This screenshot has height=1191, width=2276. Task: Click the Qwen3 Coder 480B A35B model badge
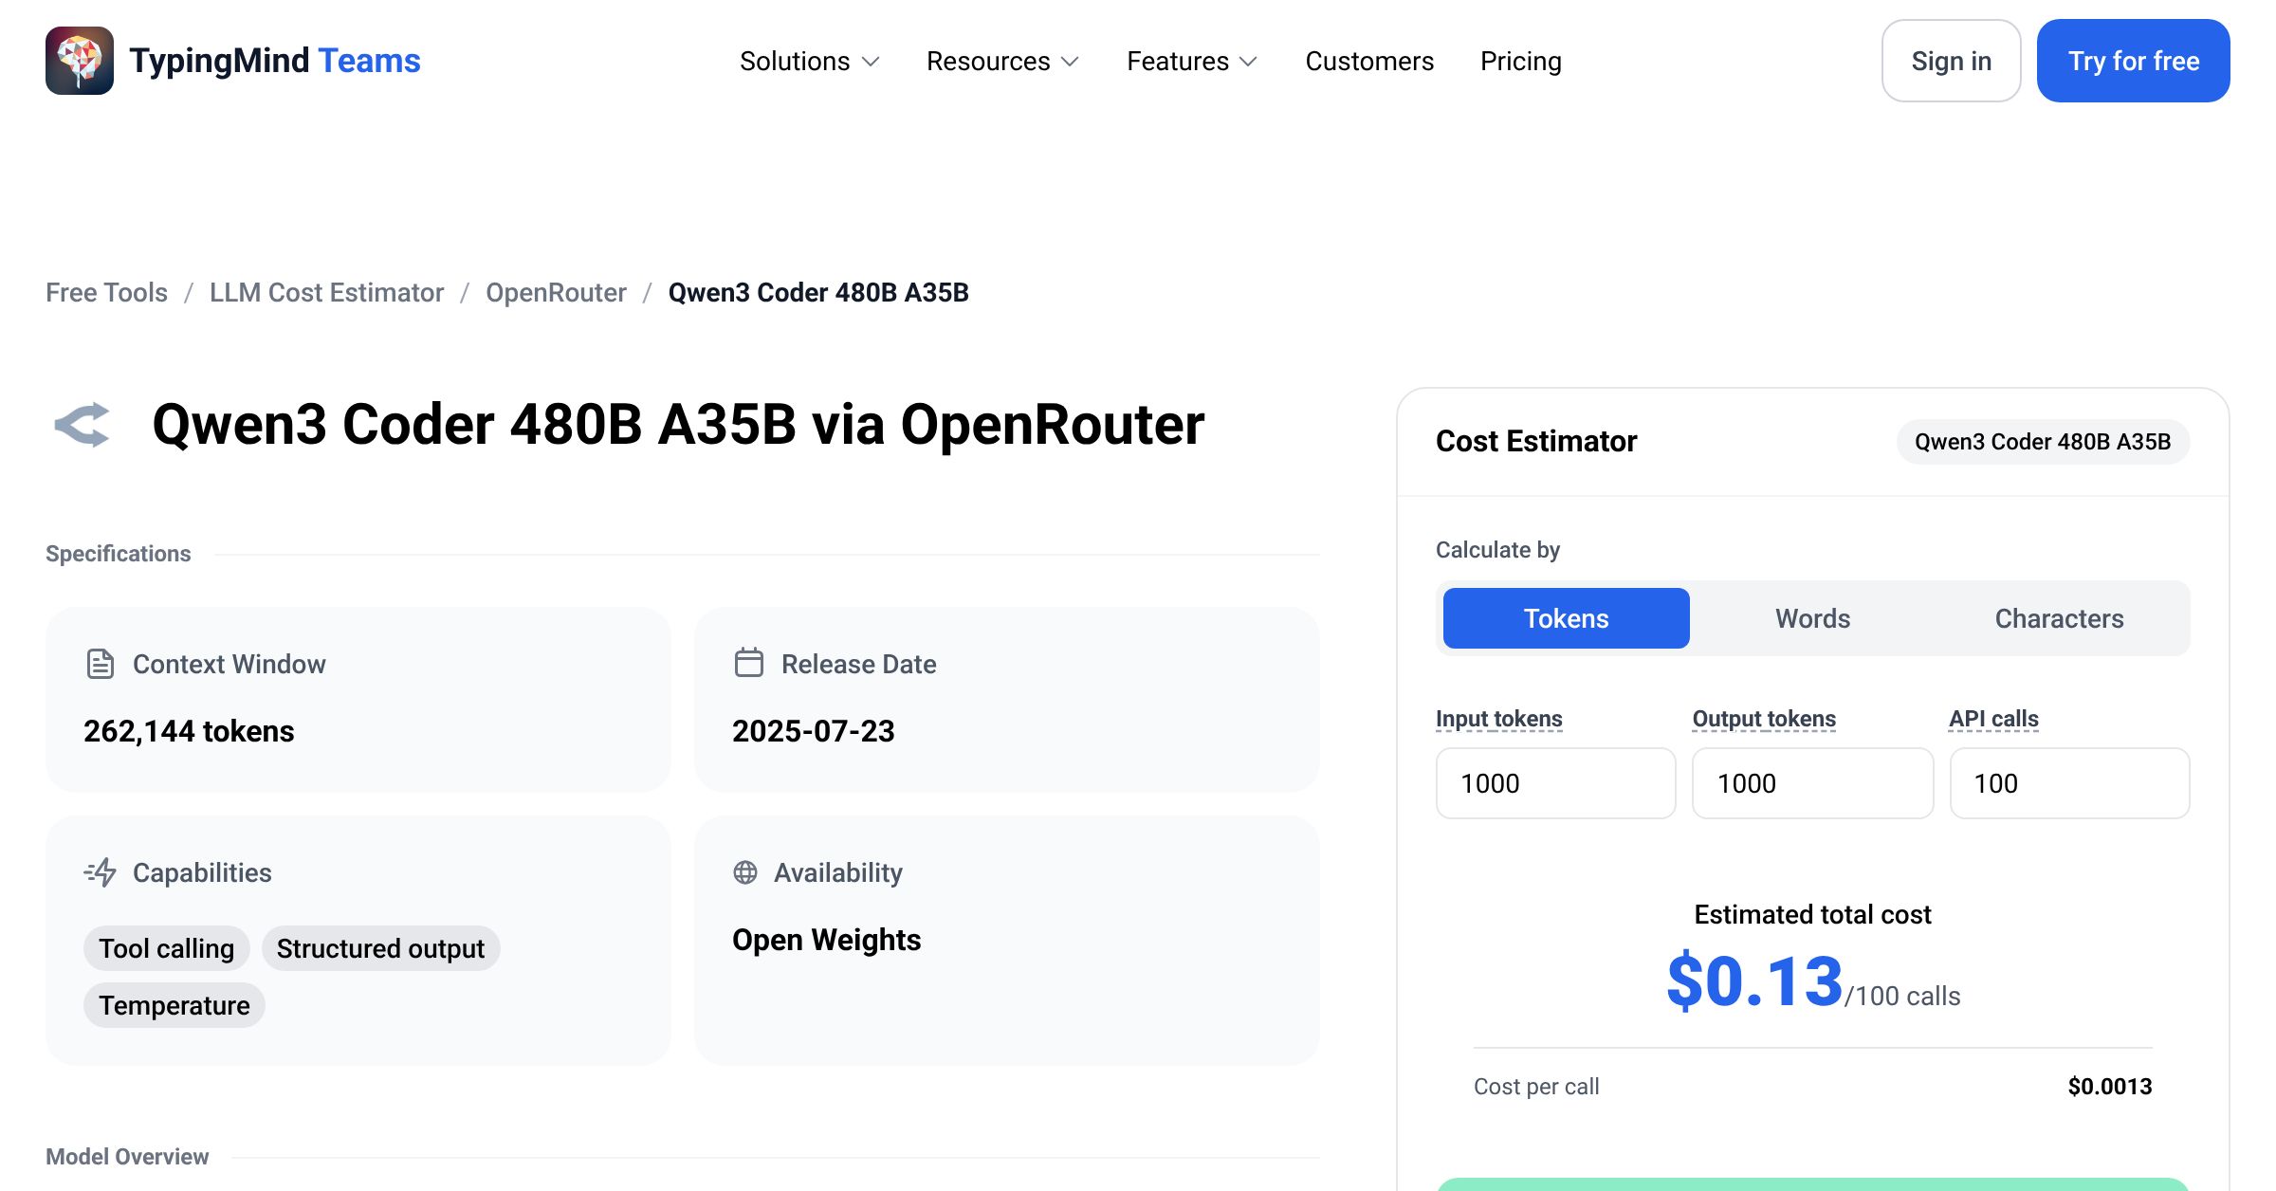click(2043, 442)
